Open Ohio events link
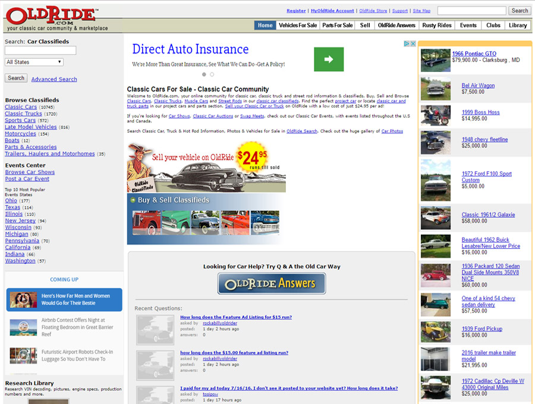535x404 pixels. click(11, 200)
